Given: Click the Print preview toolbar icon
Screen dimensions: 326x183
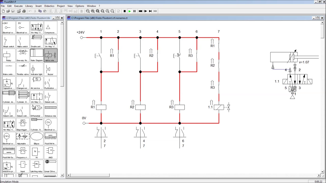Looking at the screenshot, I should pos(19,11).
